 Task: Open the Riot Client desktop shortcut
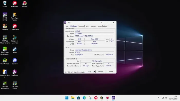pyautogui.click(x=15, y=4)
